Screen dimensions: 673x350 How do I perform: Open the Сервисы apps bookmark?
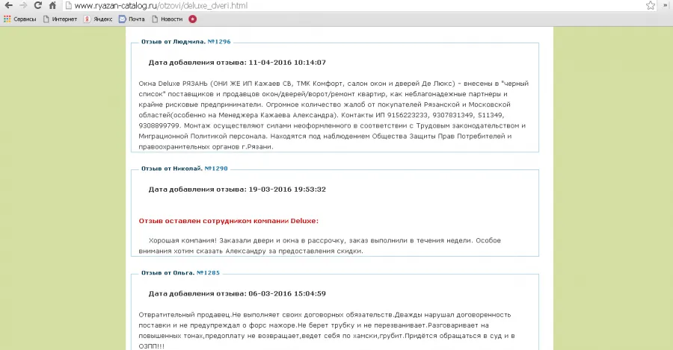point(19,19)
